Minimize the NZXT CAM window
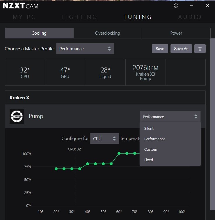 click(x=192, y=6)
